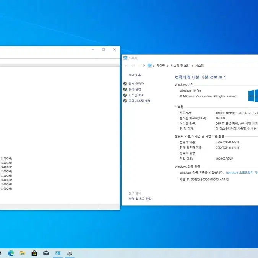
Task: Open 보안 및 유지 관리 link
Action: coord(140,199)
